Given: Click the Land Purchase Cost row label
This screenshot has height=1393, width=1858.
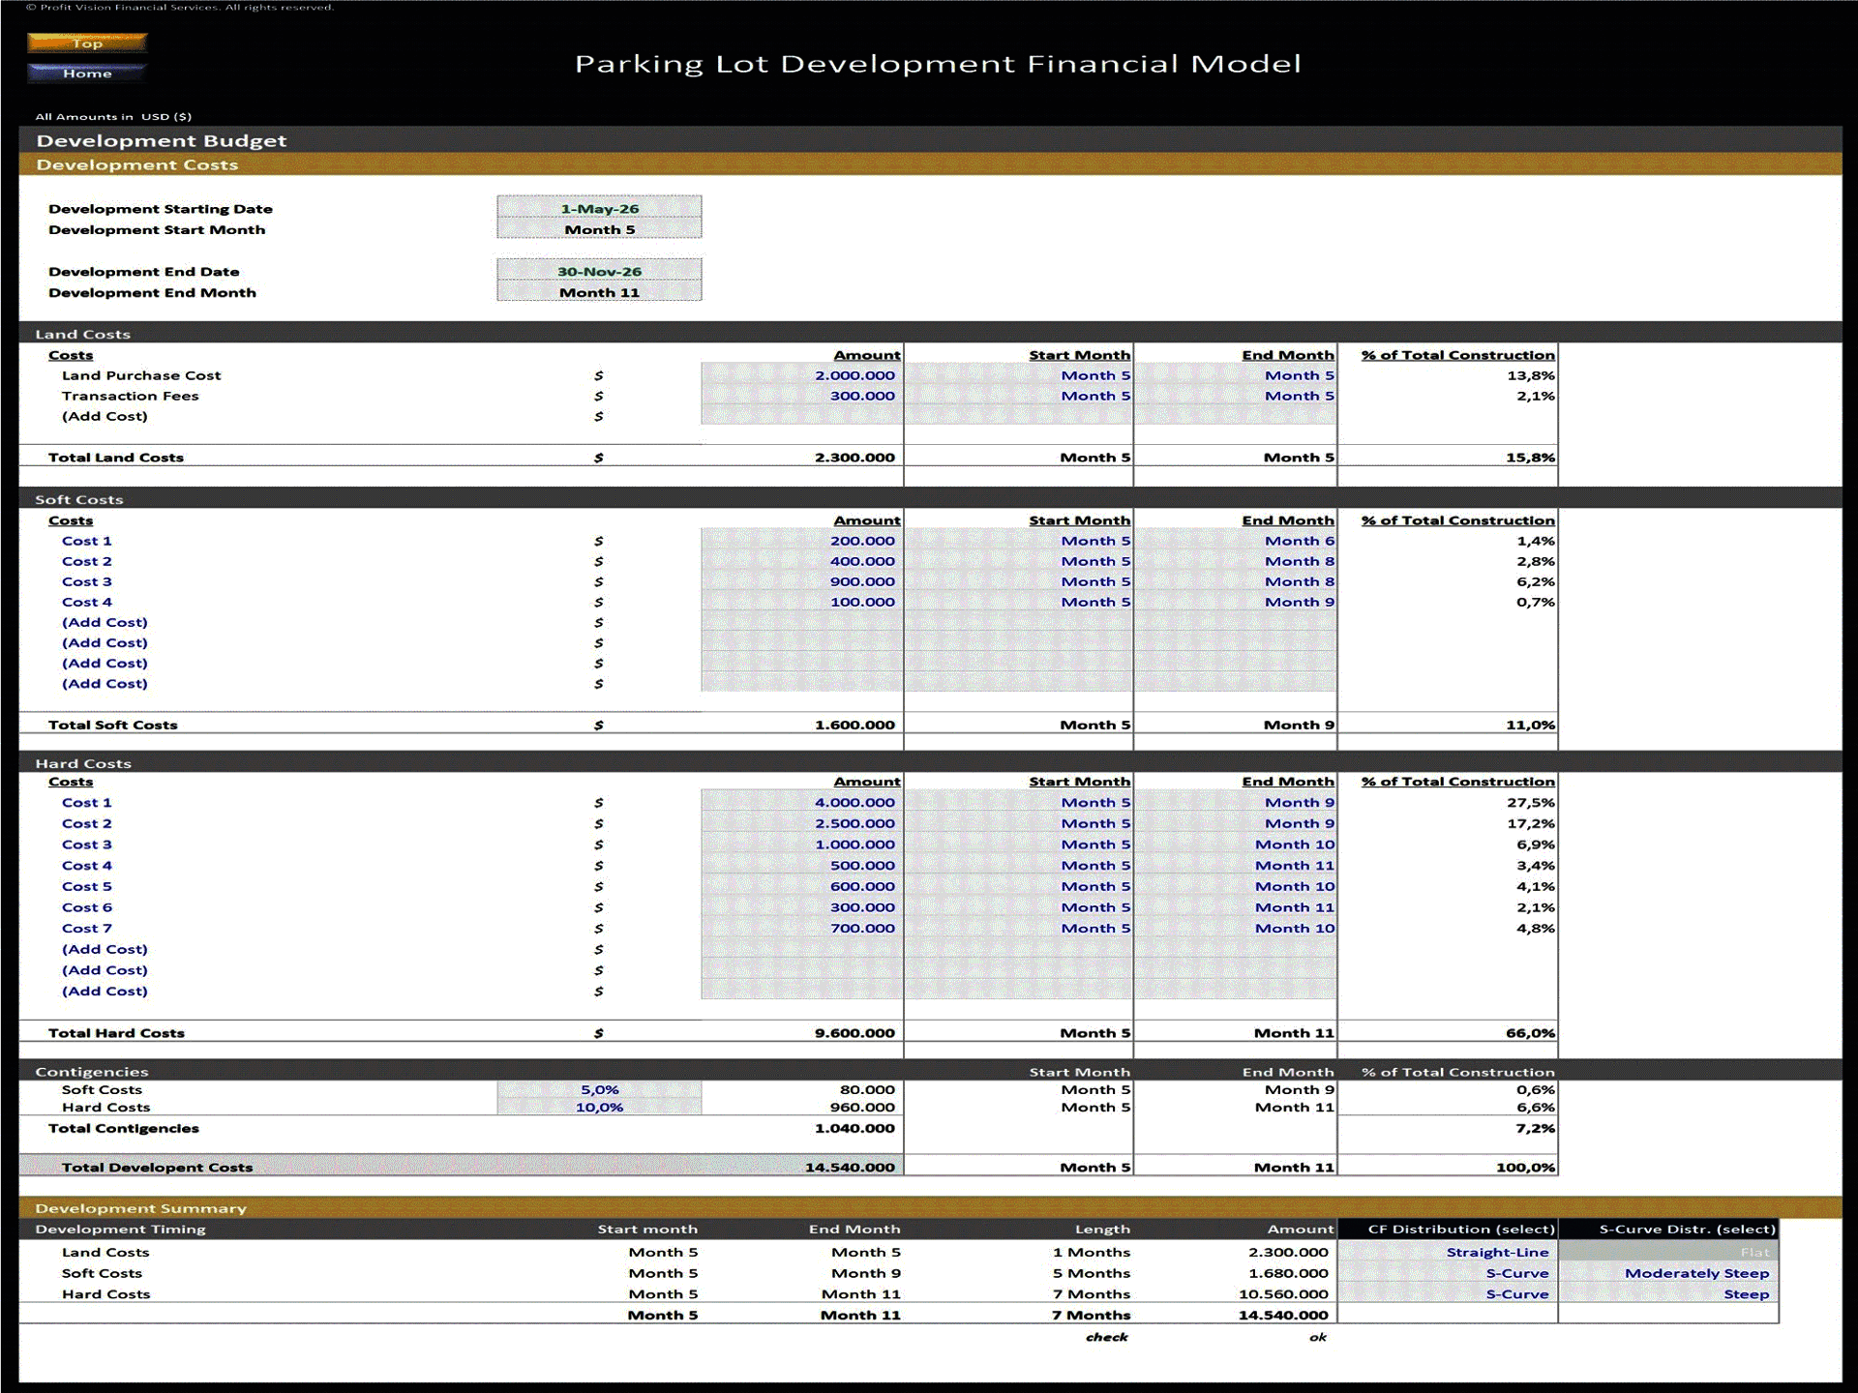Looking at the screenshot, I should (141, 375).
